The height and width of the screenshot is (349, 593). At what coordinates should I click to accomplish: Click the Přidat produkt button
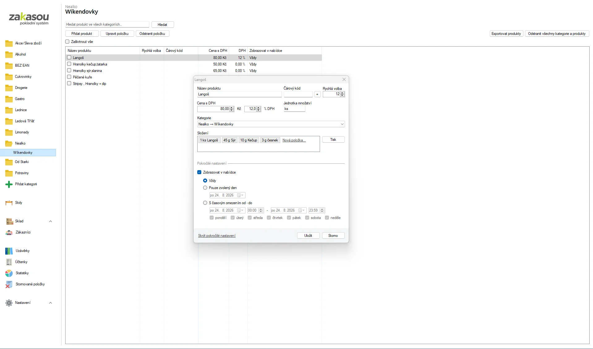point(82,34)
